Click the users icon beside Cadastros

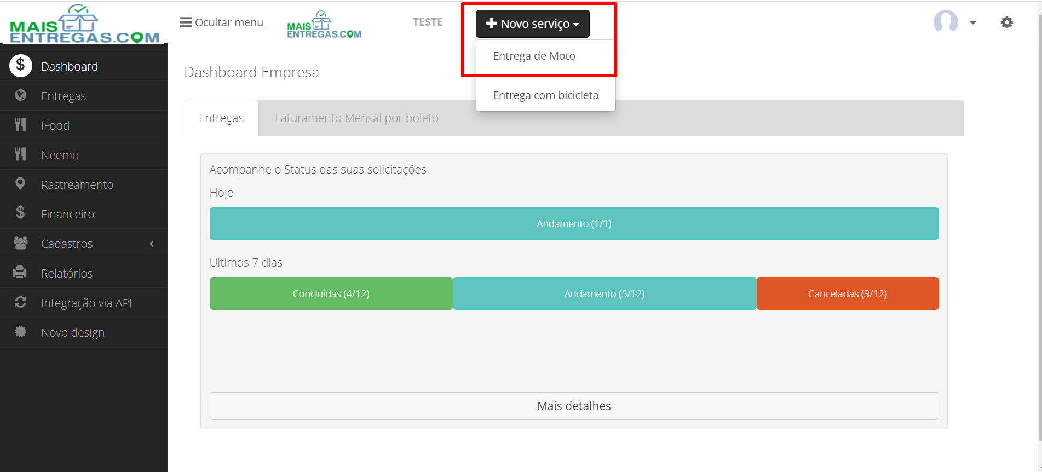(21, 243)
